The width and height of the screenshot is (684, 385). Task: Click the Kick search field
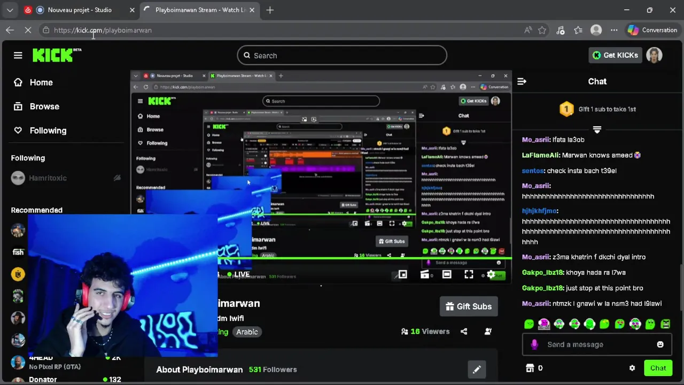(x=342, y=55)
